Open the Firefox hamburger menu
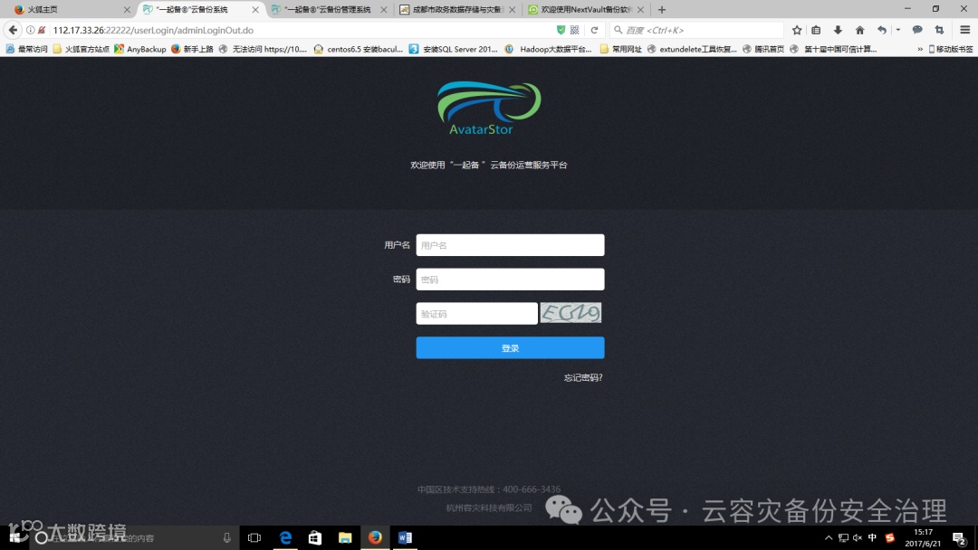This screenshot has height=550, width=978. coord(965,30)
